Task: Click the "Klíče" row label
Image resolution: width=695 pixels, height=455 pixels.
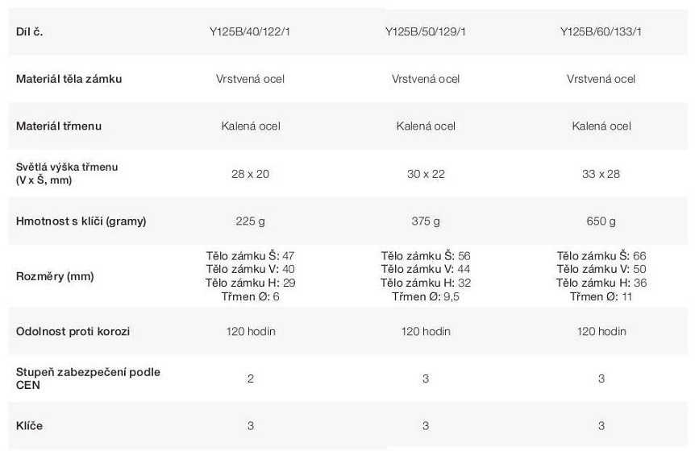Action: coord(29,425)
